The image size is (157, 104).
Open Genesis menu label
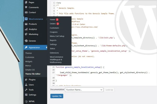(x=32, y=41)
